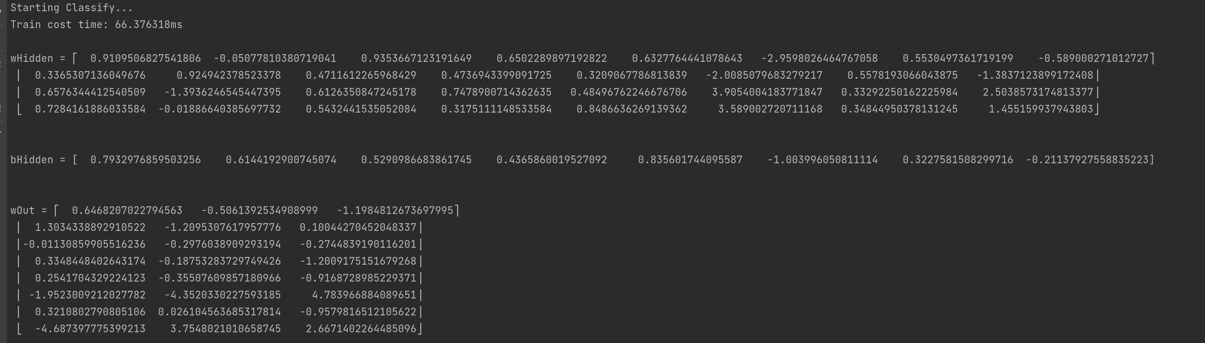
Task: Click the 'Train cost time: 66.376318ms' line
Action: coord(97,25)
